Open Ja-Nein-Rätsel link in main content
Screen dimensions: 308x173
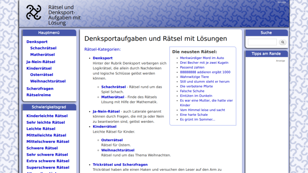pyautogui.click(x=106, y=111)
